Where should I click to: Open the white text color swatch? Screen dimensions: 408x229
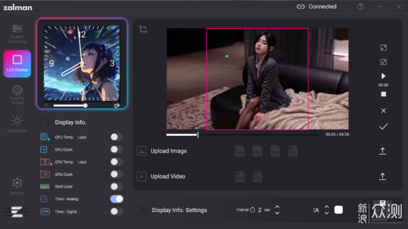click(338, 210)
